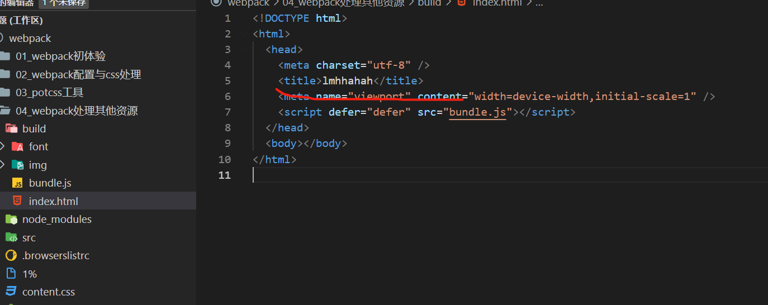
Task: Click the img folder icon
Action: tap(18, 165)
